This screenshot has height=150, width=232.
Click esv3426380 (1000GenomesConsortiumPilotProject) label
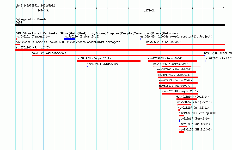pyautogui.click(x=86, y=42)
